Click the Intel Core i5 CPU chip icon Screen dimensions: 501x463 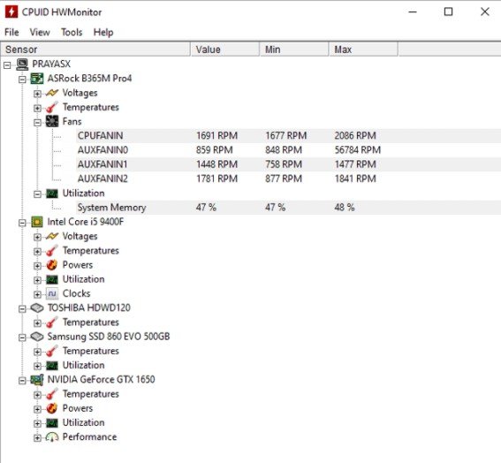(37, 222)
